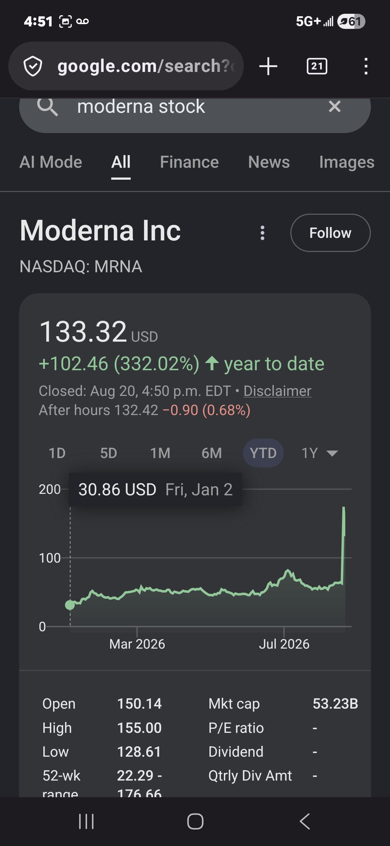This screenshot has height=846, width=390.
Task: Tap the site security shield icon
Action: (33, 66)
